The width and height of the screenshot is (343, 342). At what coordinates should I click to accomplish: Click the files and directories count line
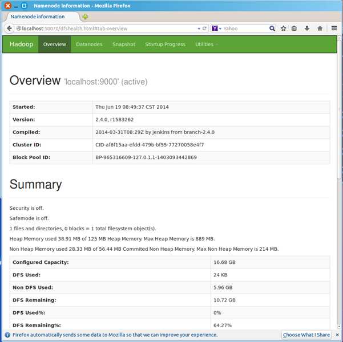point(83,229)
